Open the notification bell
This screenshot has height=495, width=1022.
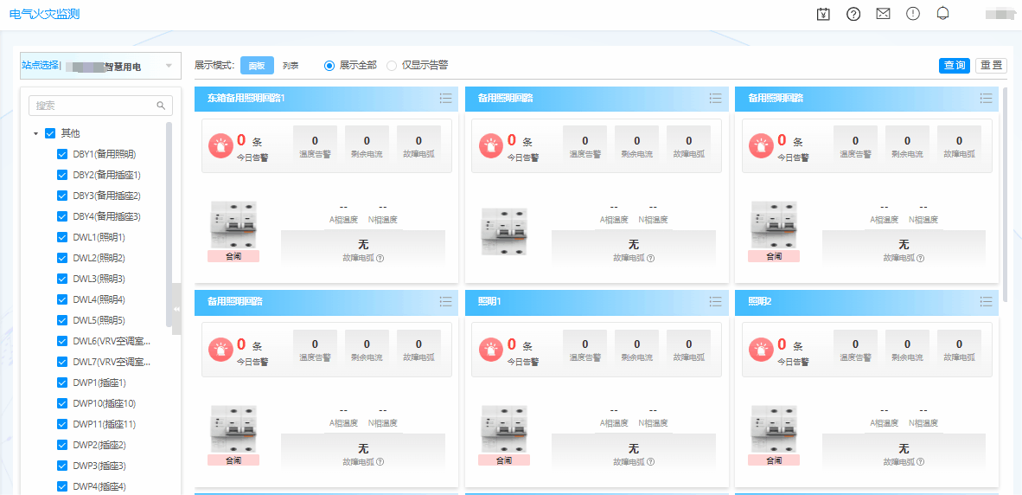coord(943,14)
